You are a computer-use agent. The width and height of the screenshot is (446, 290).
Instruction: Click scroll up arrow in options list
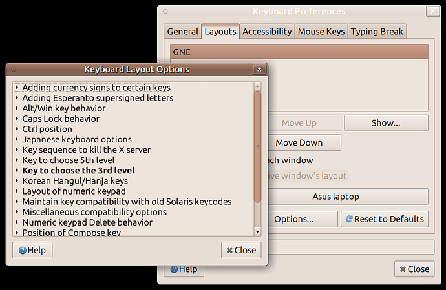tap(257, 86)
